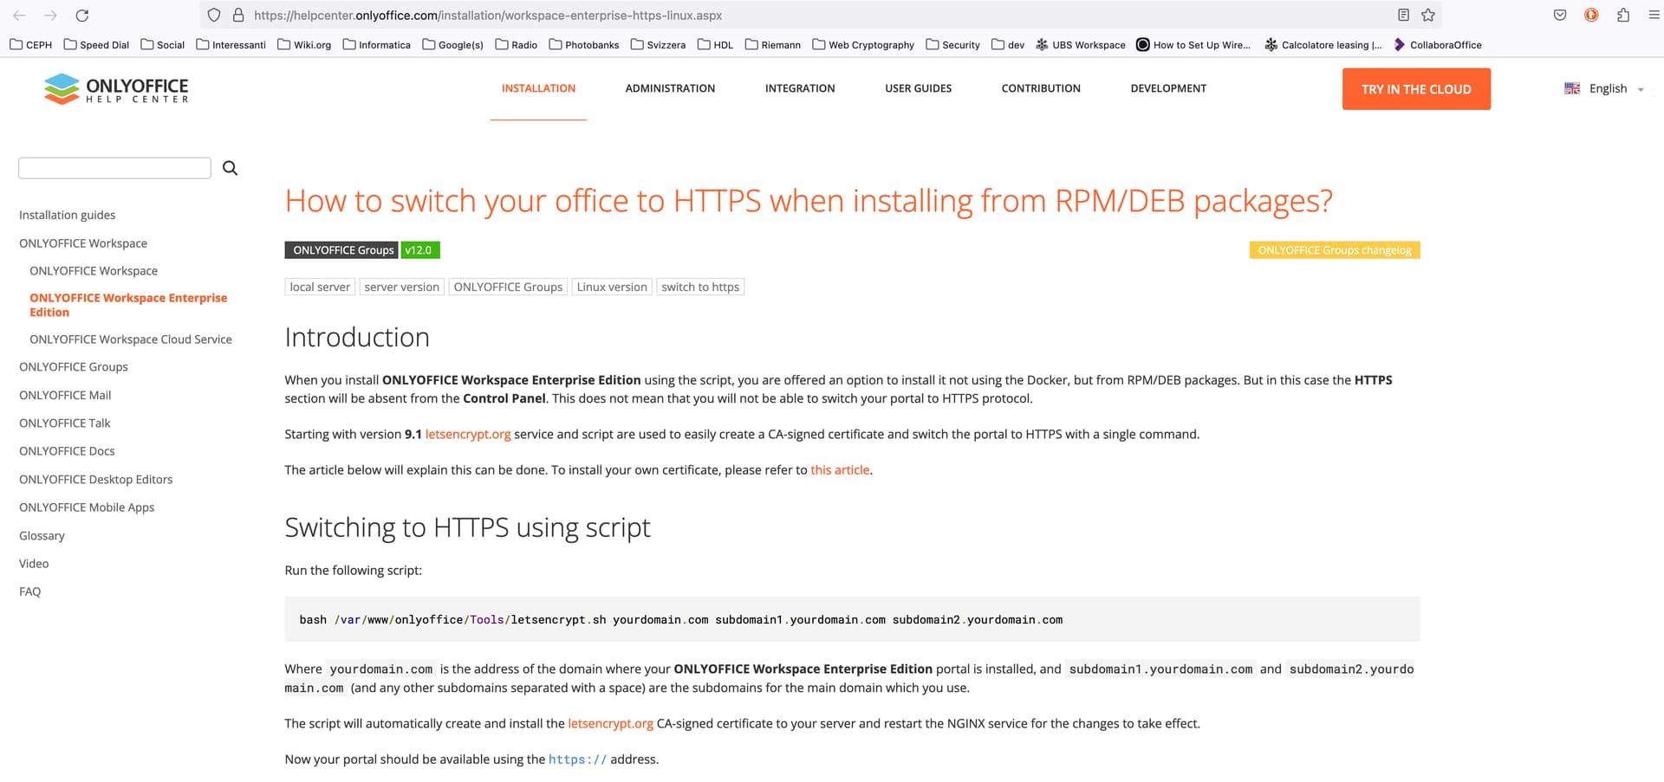Click the help center search field
The height and width of the screenshot is (782, 1664).
tap(114, 168)
